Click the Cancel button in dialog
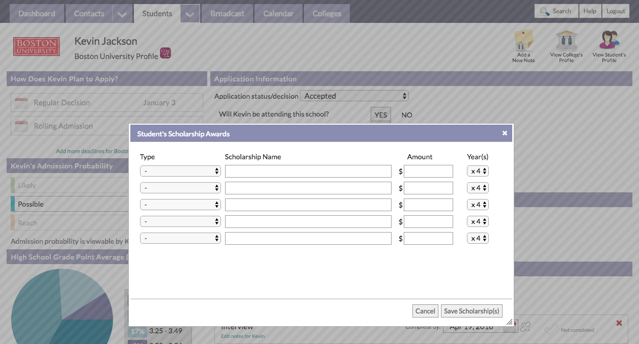639x344 pixels. [425, 311]
